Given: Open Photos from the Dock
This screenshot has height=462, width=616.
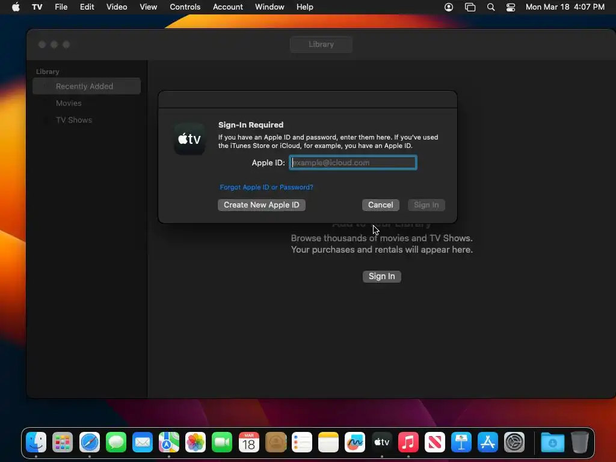Looking at the screenshot, I should click(196, 442).
